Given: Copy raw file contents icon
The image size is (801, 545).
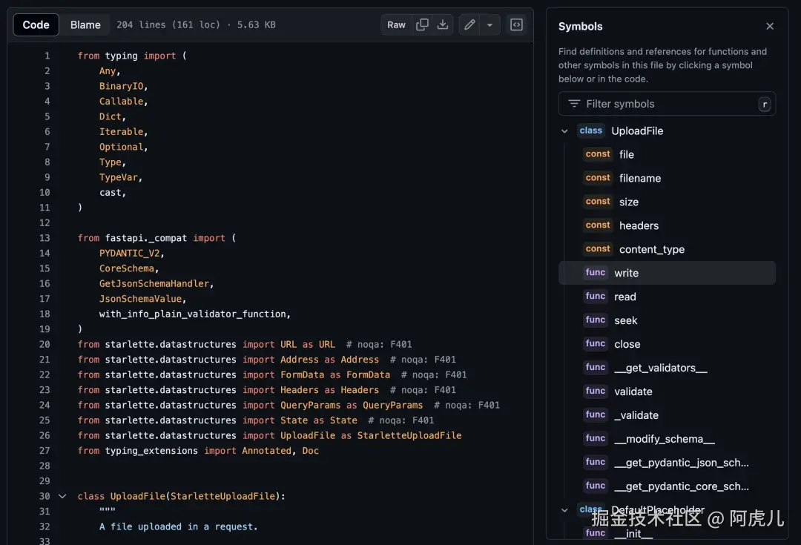Looking at the screenshot, I should pyautogui.click(x=422, y=24).
